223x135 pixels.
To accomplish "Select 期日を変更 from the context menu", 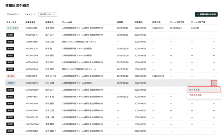I will 204,90.
